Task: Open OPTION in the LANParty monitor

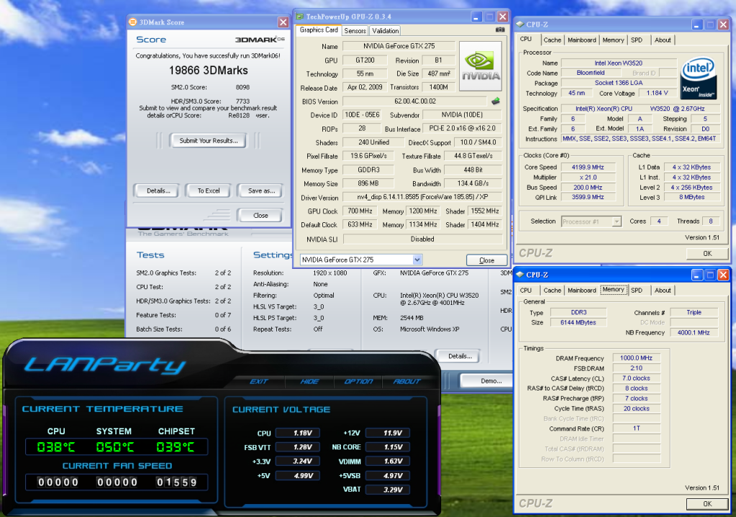Action: point(358,381)
